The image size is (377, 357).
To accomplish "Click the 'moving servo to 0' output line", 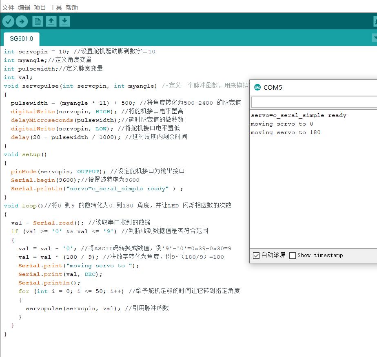I will [x=282, y=124].
